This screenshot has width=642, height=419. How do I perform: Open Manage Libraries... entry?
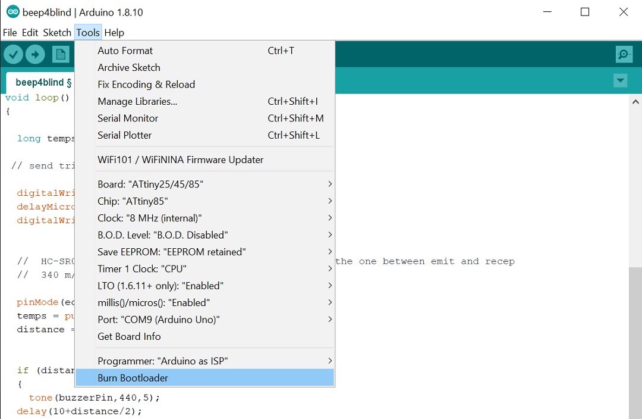click(x=204, y=101)
